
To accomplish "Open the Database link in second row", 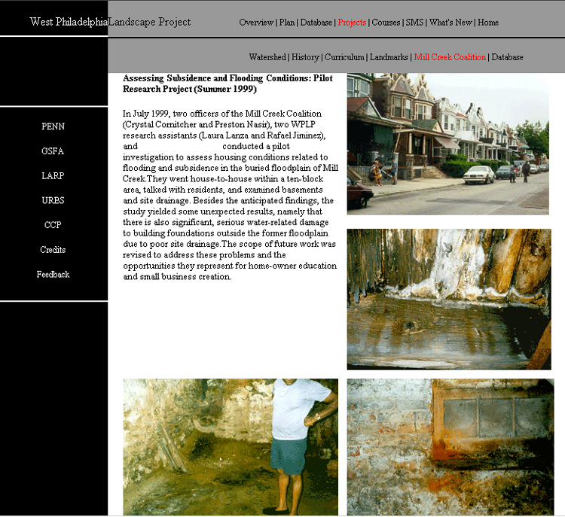I will pyautogui.click(x=507, y=57).
